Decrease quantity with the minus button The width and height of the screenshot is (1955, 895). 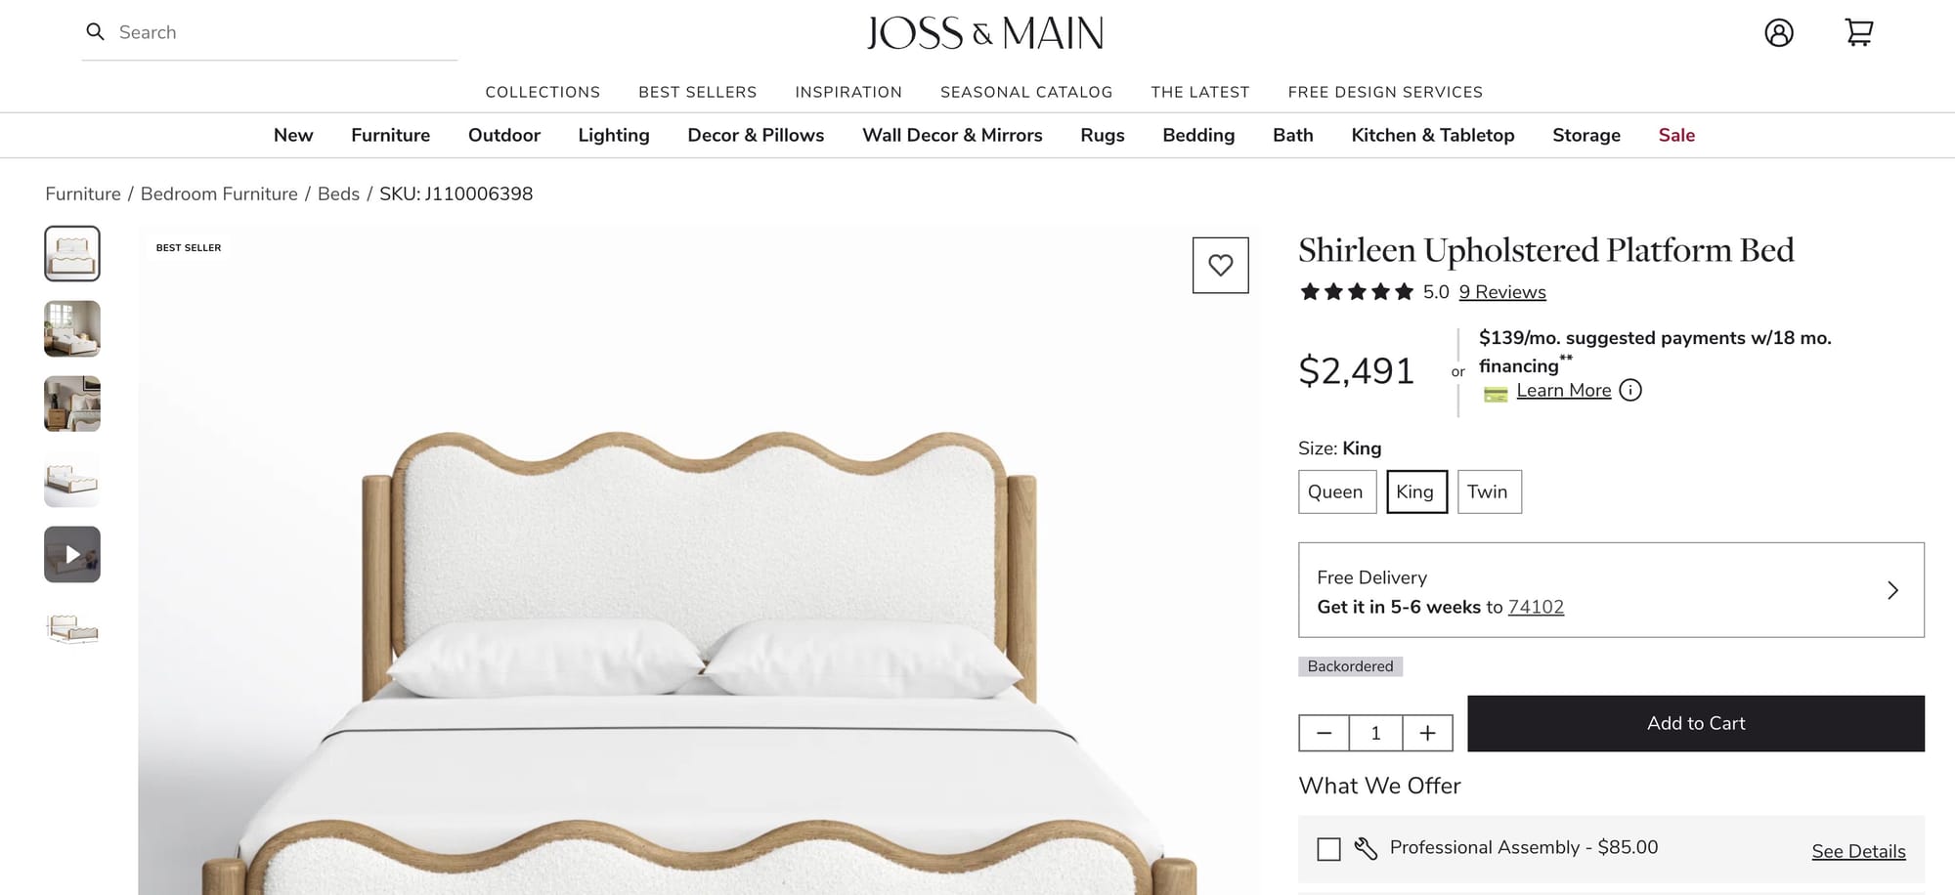coord(1325,733)
